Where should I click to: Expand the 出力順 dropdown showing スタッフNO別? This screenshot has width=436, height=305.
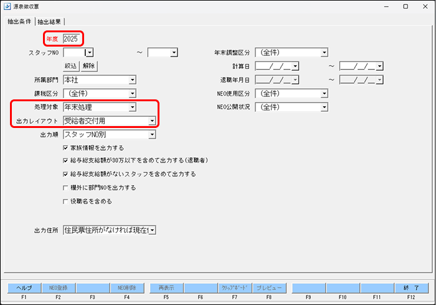tap(152, 134)
